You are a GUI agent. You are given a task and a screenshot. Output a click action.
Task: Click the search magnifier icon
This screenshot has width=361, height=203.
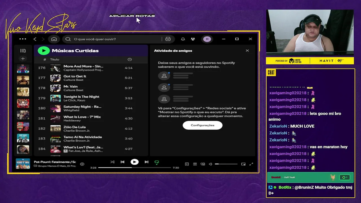pyautogui.click(x=68, y=39)
